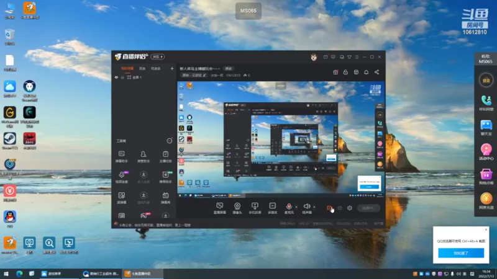The height and width of the screenshot is (279, 497).
Task: Click the 登录 login button on the right sidebar
Action: tap(486, 81)
